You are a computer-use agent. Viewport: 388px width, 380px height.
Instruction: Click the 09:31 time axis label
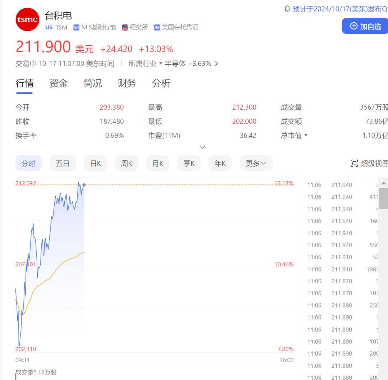click(22, 360)
